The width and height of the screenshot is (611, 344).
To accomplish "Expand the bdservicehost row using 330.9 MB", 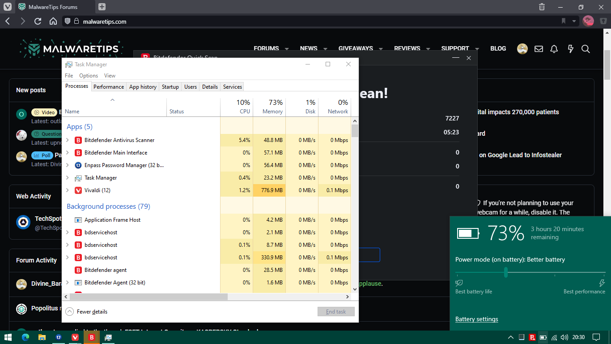I will tap(68, 258).
